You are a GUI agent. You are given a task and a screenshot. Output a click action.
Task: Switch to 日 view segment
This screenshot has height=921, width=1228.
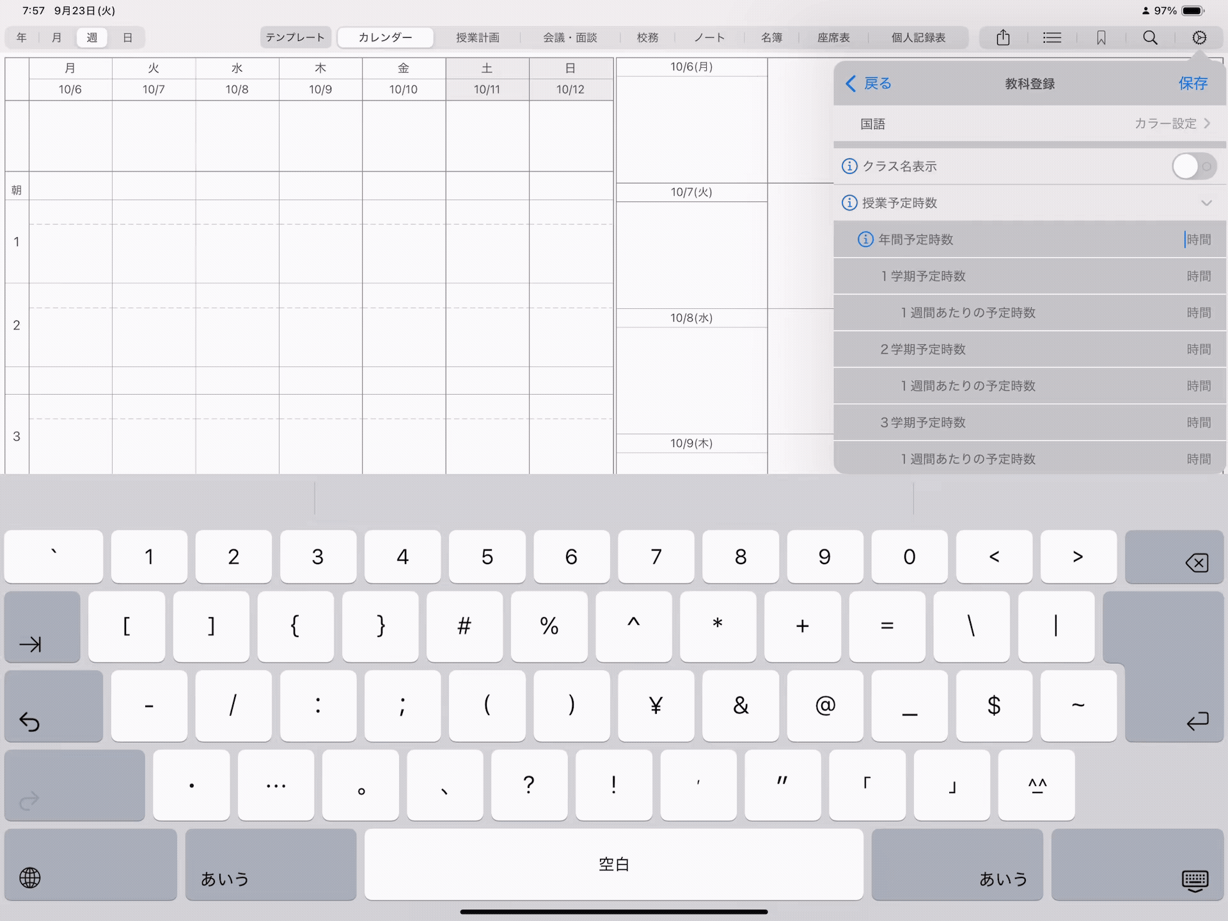coord(127,38)
